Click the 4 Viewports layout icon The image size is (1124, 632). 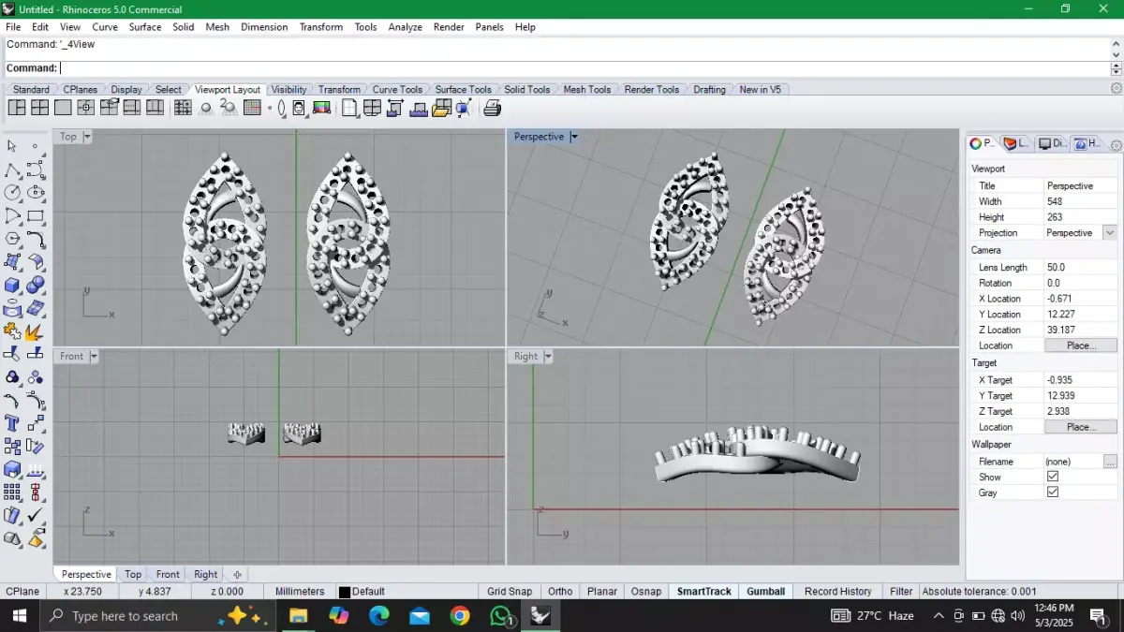pos(39,109)
